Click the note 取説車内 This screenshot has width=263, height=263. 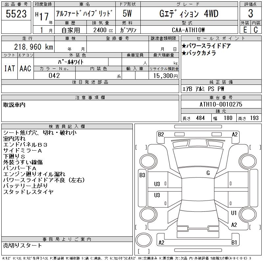pos(14,105)
